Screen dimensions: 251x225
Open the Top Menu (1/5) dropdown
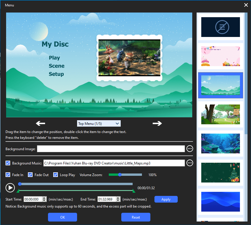tap(99, 123)
